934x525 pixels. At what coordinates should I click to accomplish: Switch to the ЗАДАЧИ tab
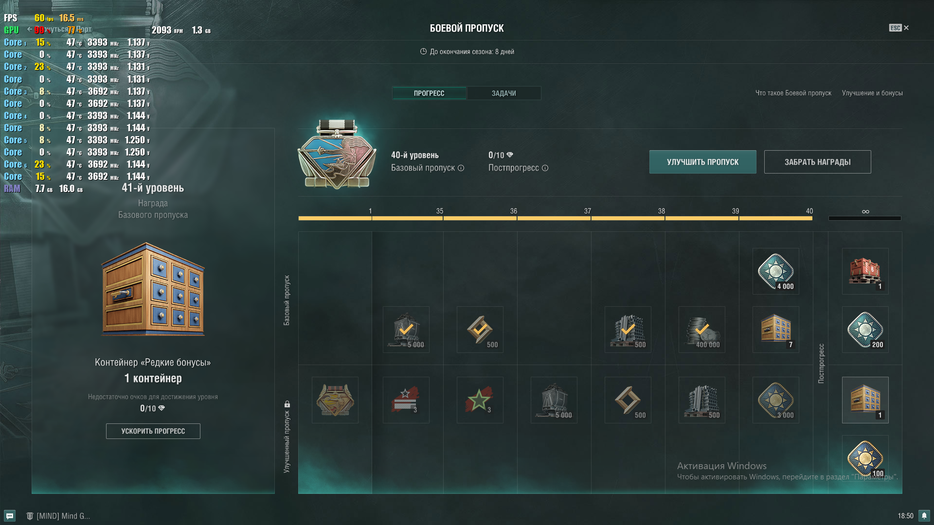(x=504, y=93)
